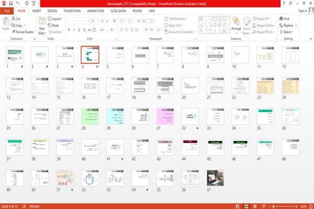314x209 pixels.
Task: Click Convert to SmartArt button
Action: coord(180,32)
